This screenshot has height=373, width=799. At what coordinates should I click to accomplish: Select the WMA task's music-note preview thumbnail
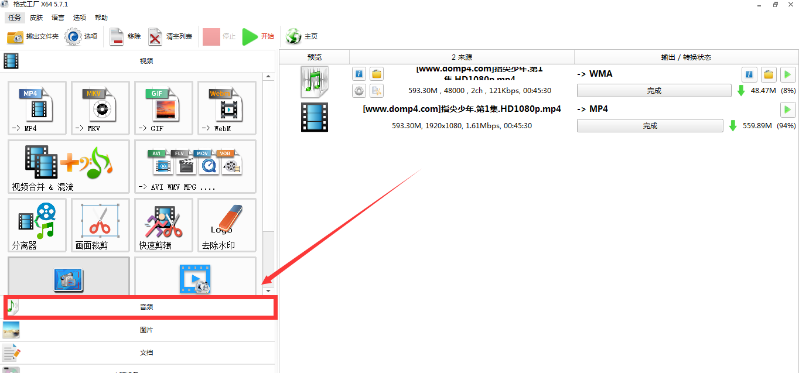click(315, 82)
